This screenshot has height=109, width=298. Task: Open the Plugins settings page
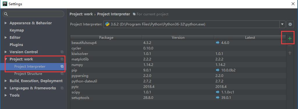pyautogui.click(x=16, y=45)
